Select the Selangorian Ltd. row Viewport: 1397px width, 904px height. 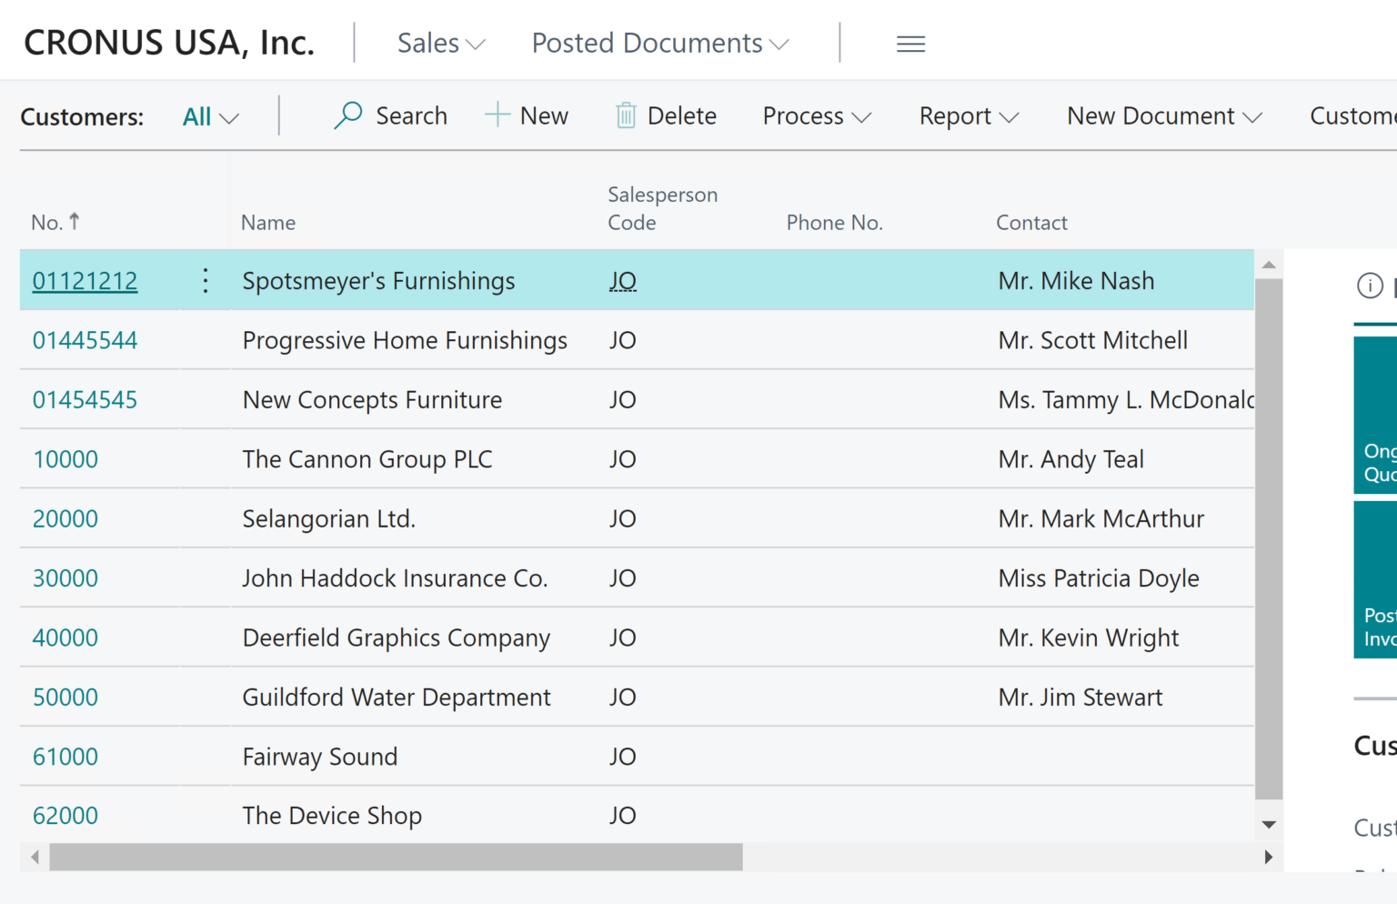[328, 518]
